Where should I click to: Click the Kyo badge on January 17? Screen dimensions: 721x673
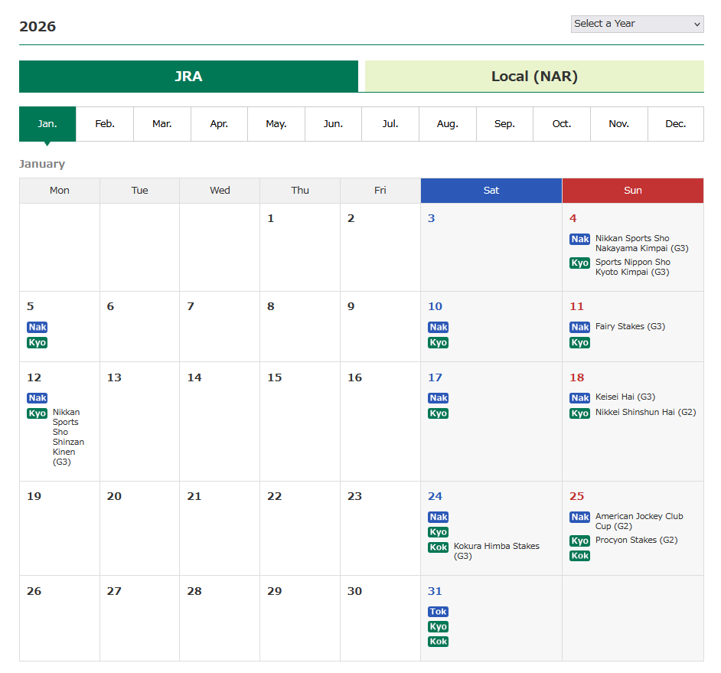tap(439, 413)
